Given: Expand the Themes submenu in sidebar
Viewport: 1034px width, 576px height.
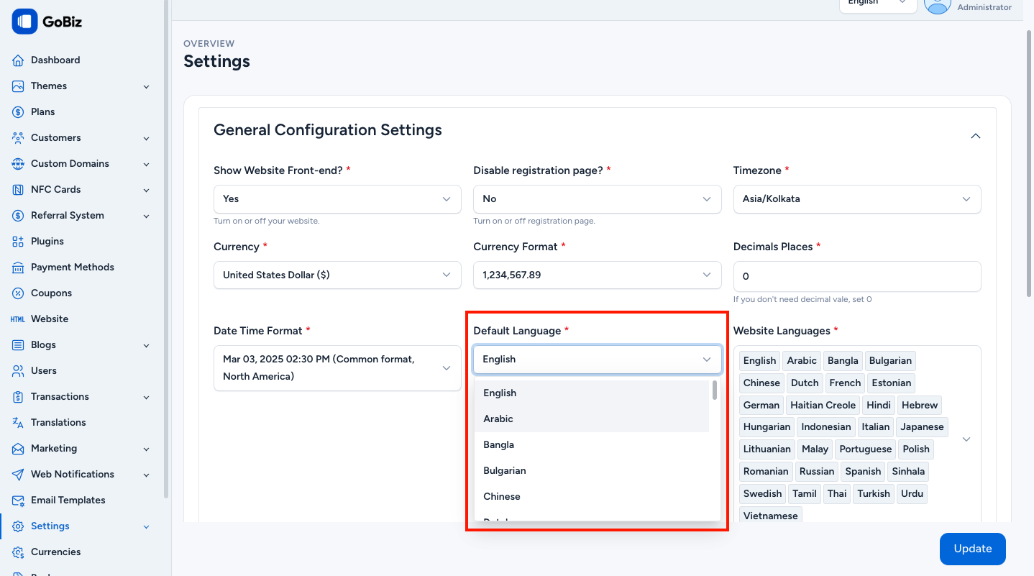Looking at the screenshot, I should click(146, 86).
